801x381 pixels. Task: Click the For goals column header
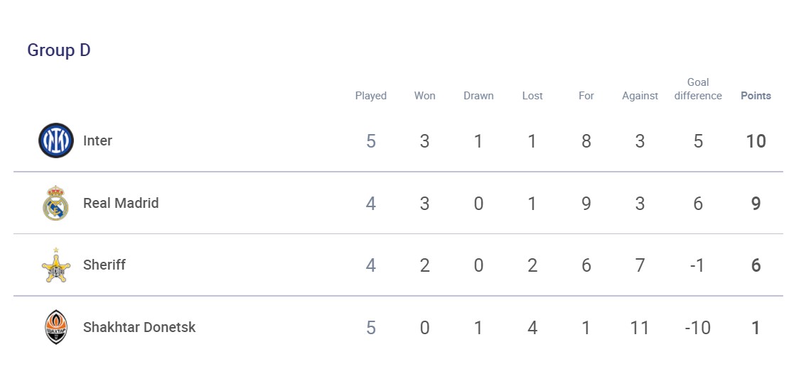586,96
